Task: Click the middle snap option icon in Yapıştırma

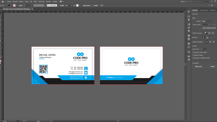Action: coord(210,42)
